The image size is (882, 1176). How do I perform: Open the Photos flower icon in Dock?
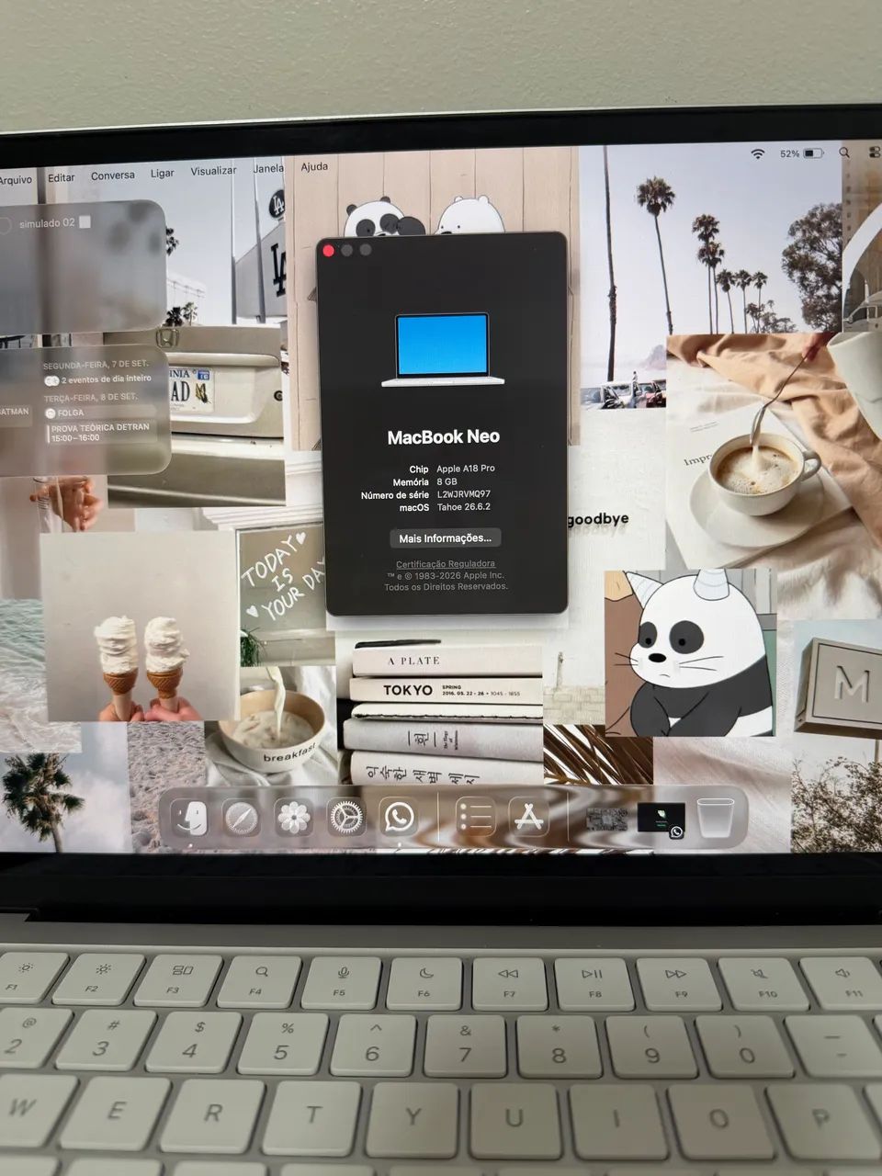click(x=294, y=817)
